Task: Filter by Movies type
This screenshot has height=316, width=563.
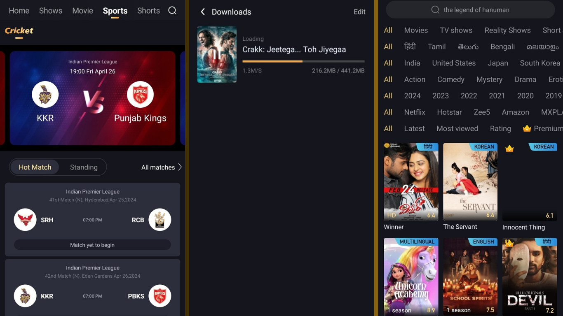Action: click(416, 30)
